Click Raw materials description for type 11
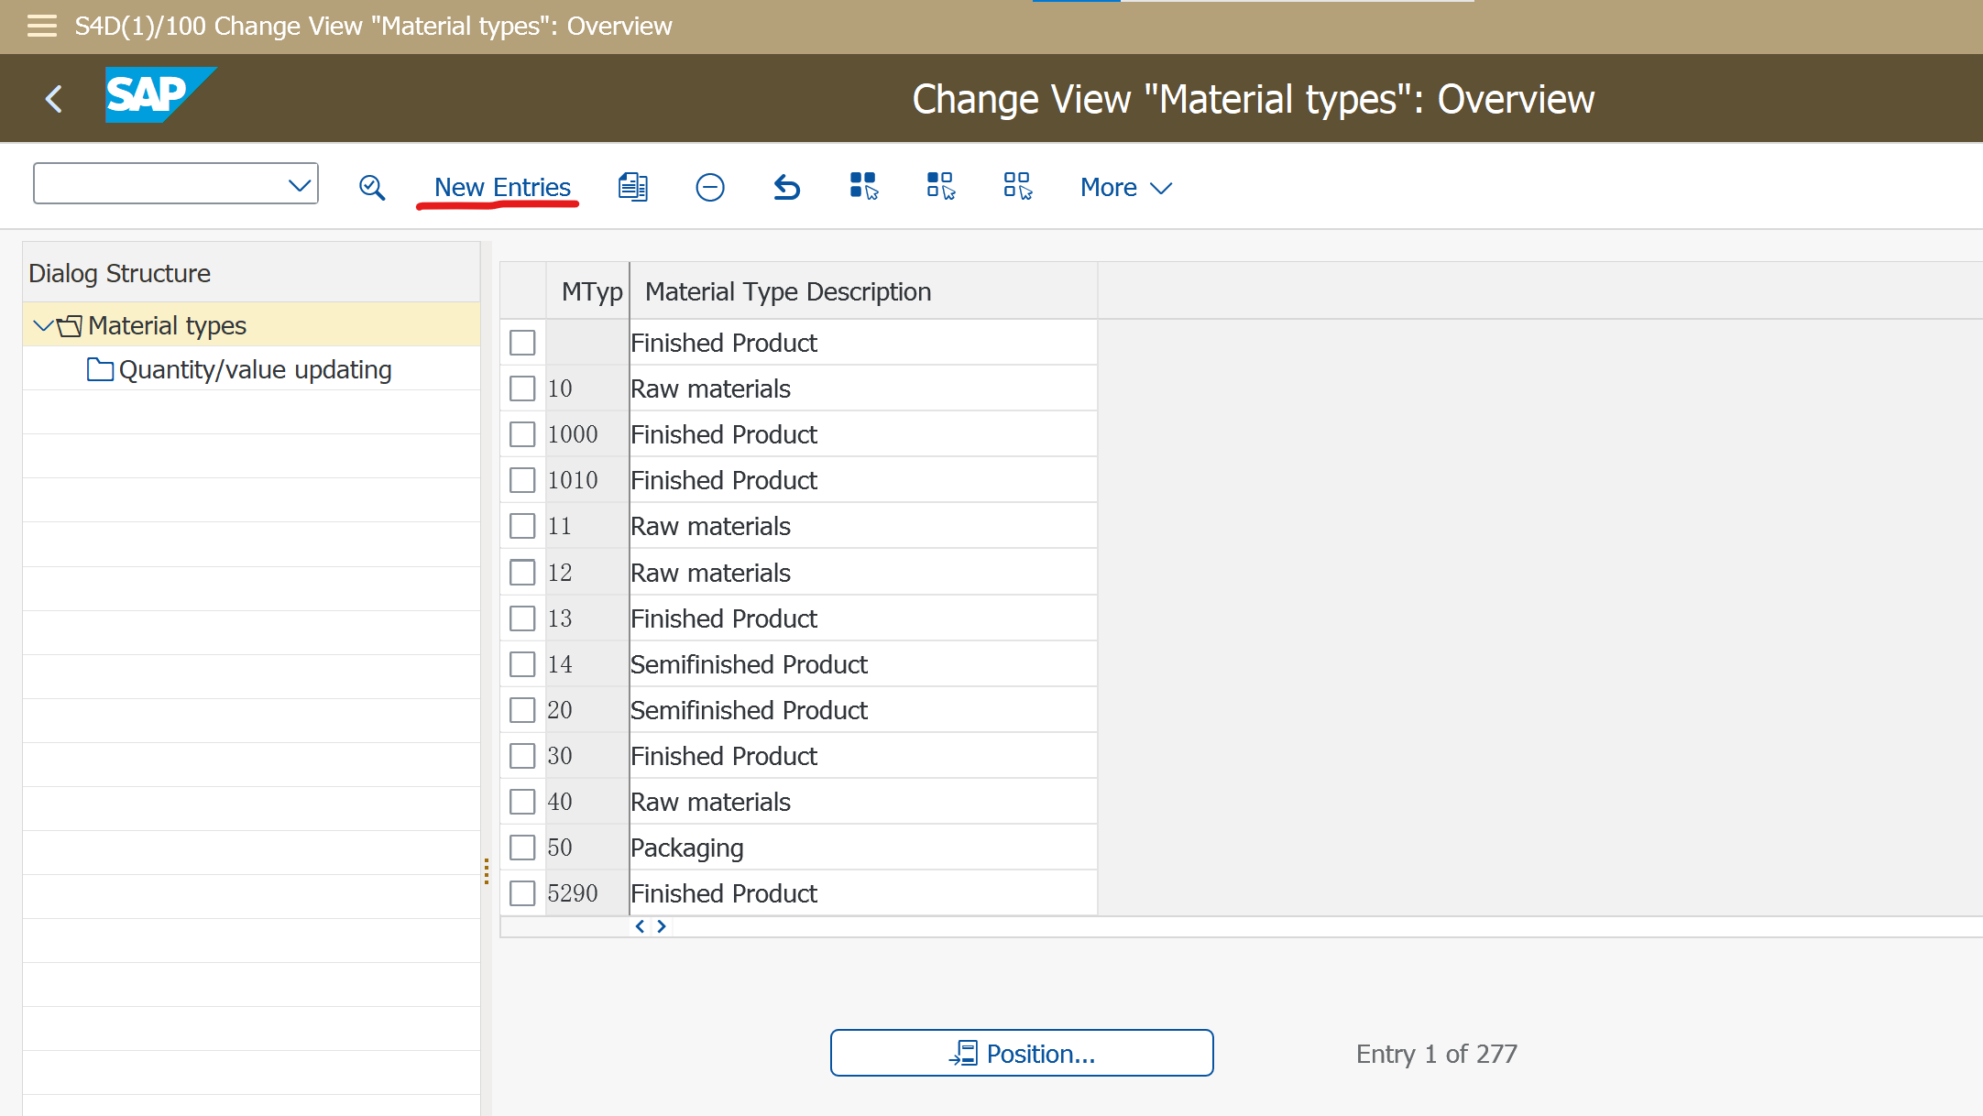 coord(863,526)
